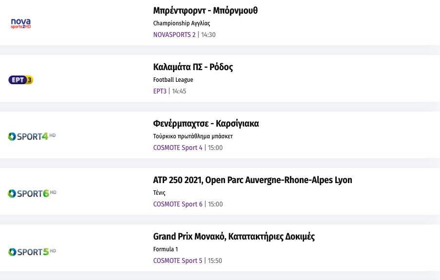Click the purple ΕΡΤ3 channel text link
Screen dimensions: 440x280
(160, 91)
